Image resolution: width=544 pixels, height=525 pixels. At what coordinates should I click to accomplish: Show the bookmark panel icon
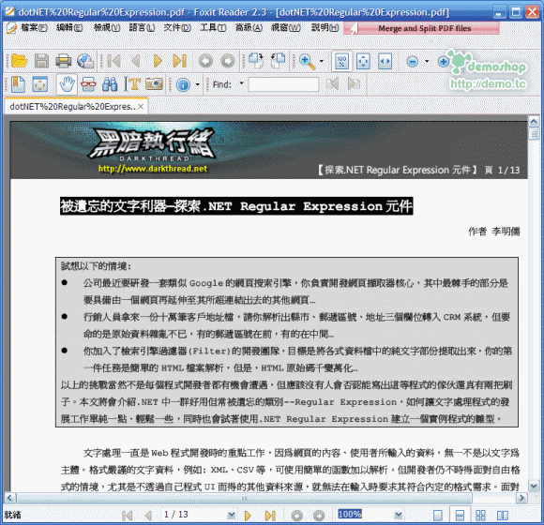tap(18, 84)
